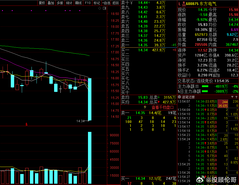Click the red S signal marker on chart
The image size is (239, 185).
pyautogui.click(x=26, y=124)
